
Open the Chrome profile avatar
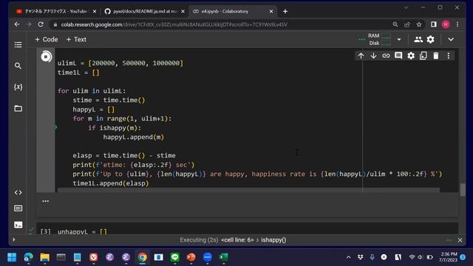pyautogui.click(x=446, y=24)
